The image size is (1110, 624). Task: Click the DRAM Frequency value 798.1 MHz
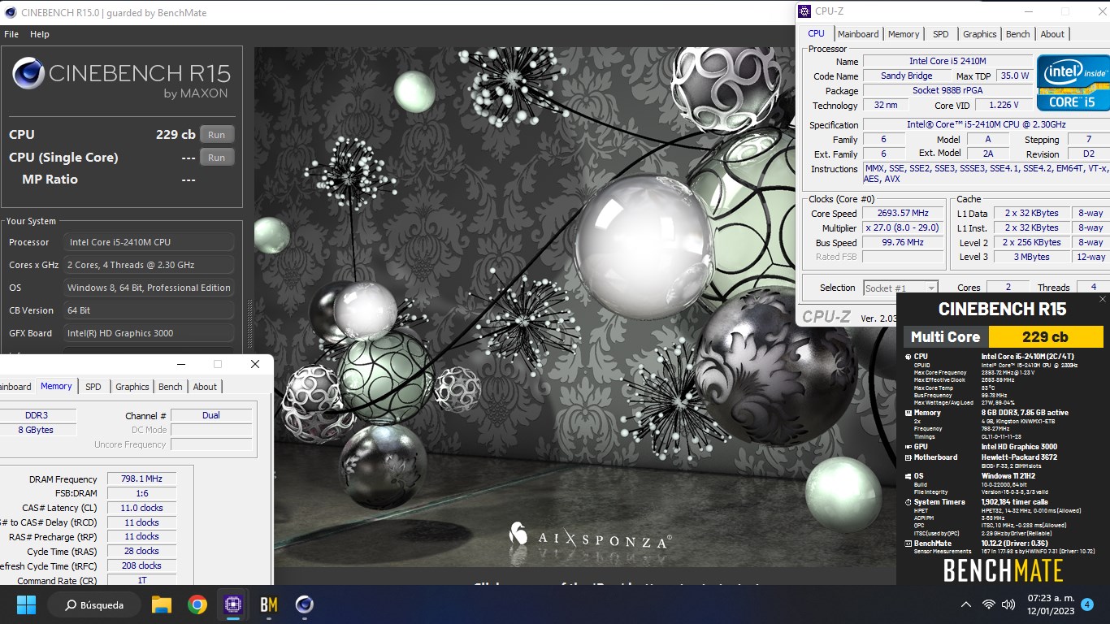click(141, 479)
